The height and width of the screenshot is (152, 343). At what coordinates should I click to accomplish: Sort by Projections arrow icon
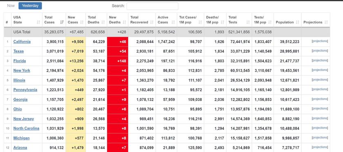point(326,22)
